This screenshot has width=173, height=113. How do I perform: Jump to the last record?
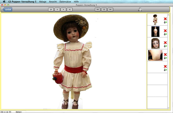coord(69,9)
